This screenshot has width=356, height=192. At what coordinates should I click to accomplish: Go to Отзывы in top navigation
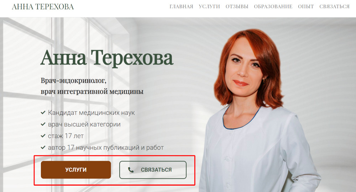point(237,6)
